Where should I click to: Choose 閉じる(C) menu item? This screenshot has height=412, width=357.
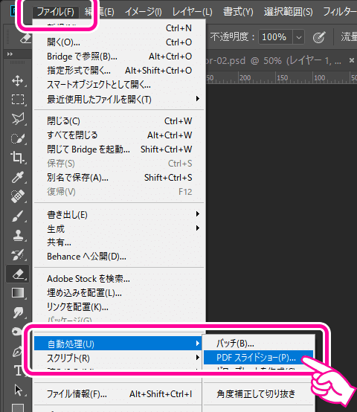tap(119, 121)
